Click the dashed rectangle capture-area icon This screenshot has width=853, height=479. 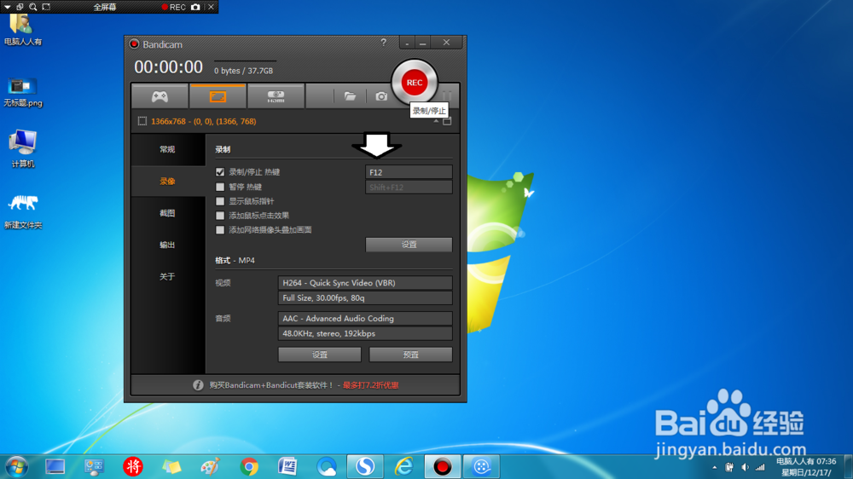[142, 121]
